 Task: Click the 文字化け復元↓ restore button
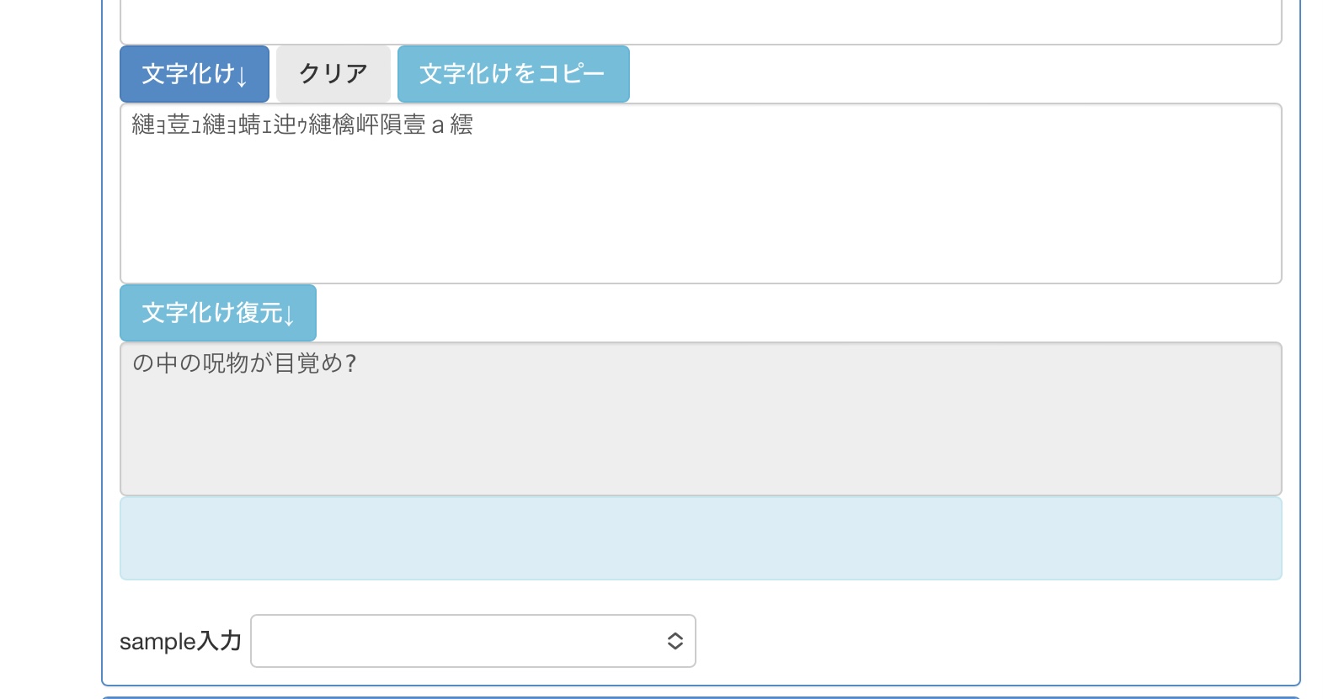pyautogui.click(x=217, y=313)
